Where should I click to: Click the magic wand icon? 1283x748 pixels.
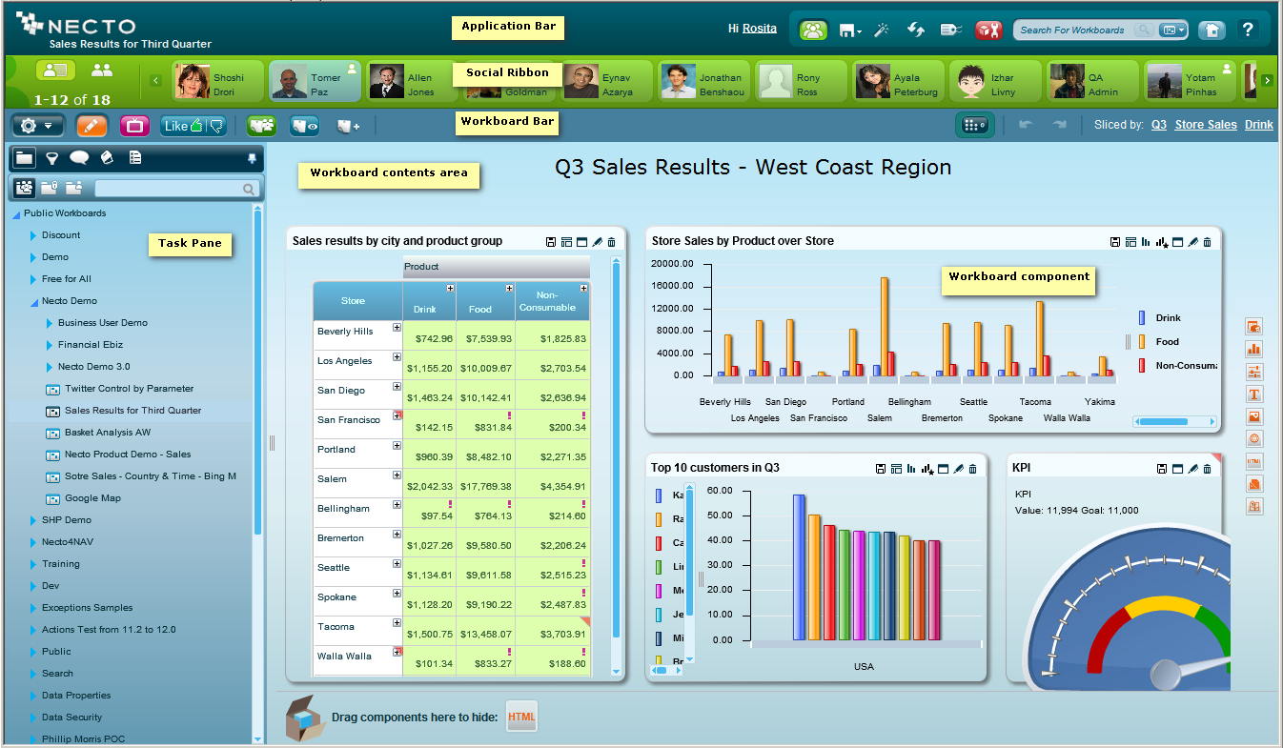coord(882,30)
